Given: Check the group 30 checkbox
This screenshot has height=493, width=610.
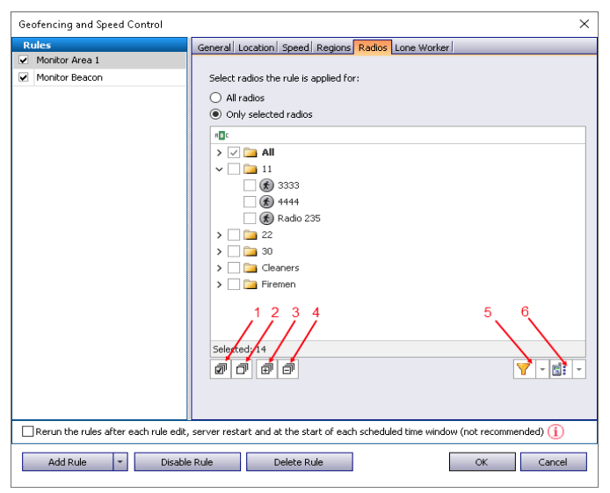Looking at the screenshot, I should pos(234,251).
